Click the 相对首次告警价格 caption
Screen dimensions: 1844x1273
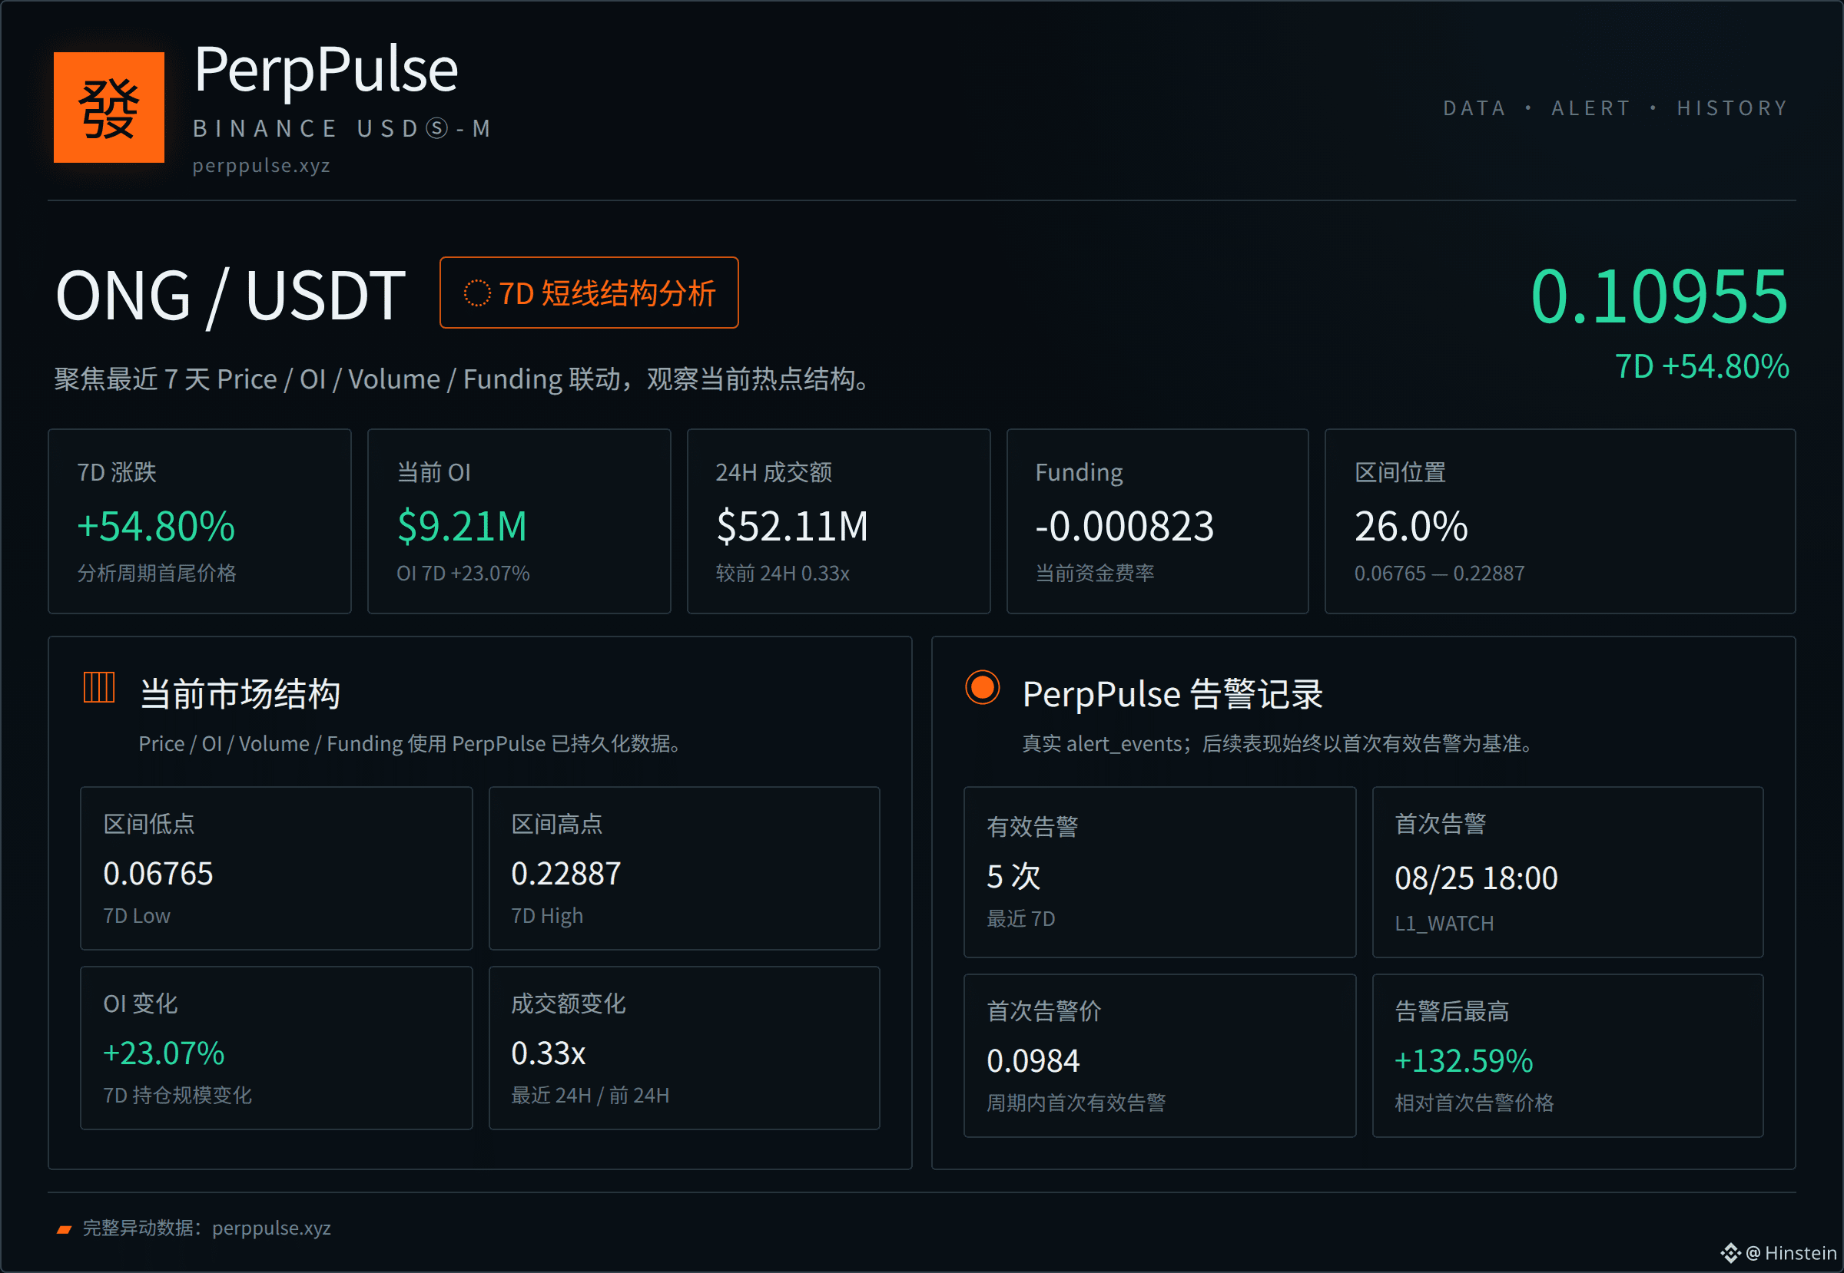point(1474,1103)
